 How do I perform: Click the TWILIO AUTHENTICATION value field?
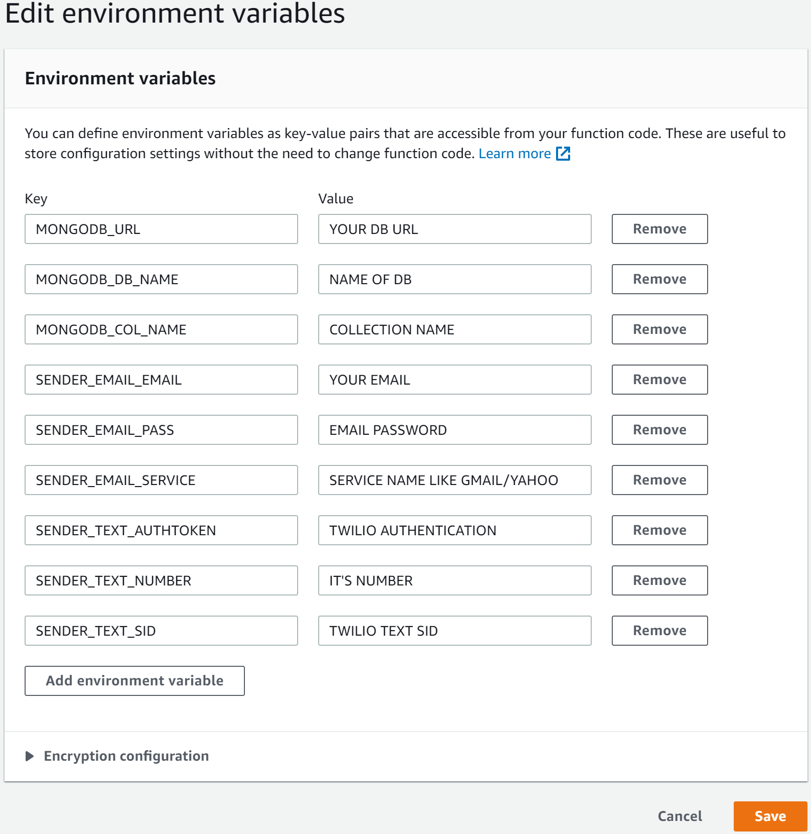[x=454, y=530]
